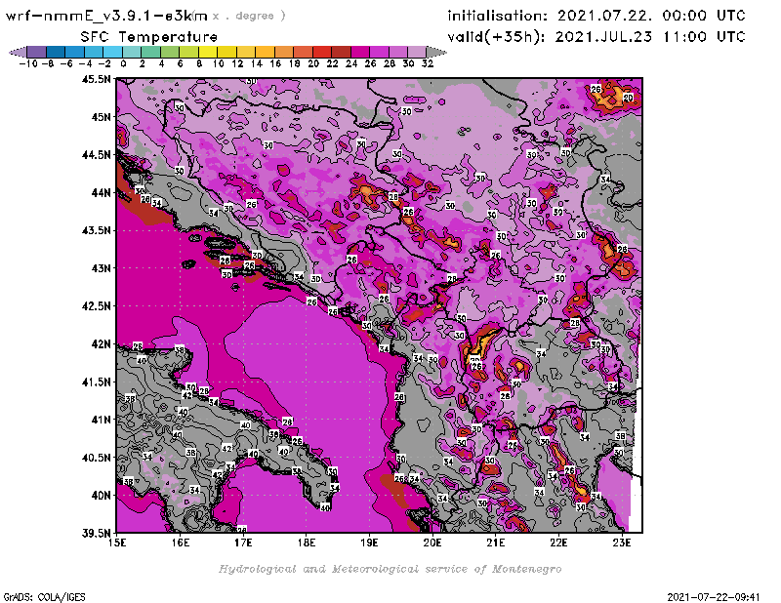Click the 16E longitude label
The image size is (781, 603).
click(181, 543)
